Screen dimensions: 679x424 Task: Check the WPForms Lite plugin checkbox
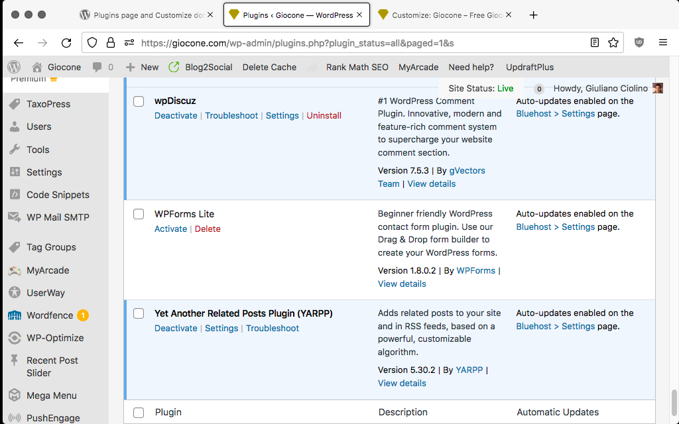(x=139, y=214)
